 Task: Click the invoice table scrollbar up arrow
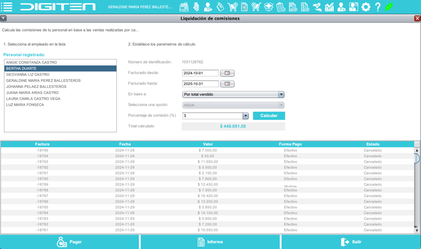click(417, 150)
